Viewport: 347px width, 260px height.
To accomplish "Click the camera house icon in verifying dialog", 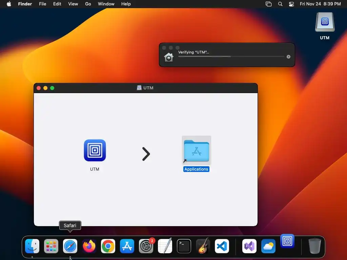I will (169, 57).
